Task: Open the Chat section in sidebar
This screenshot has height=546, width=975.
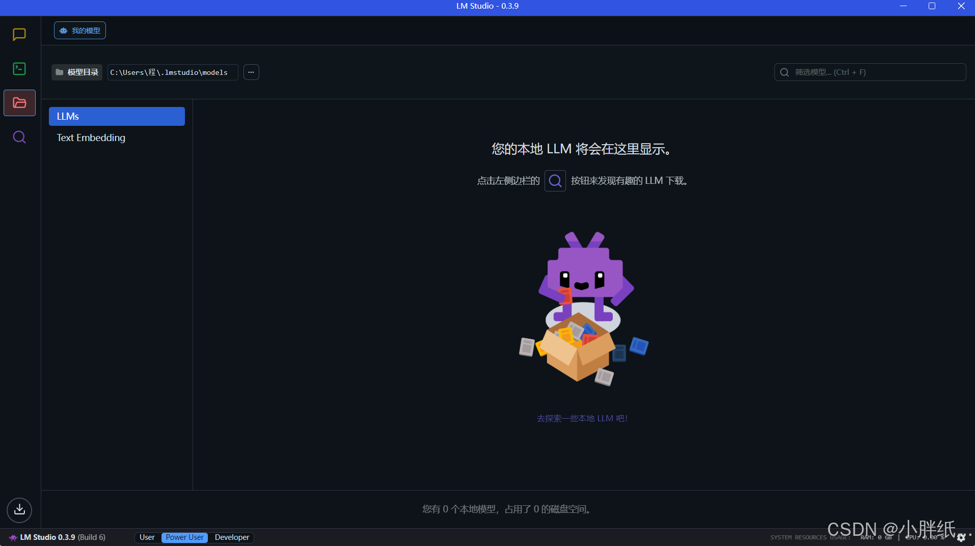Action: click(x=19, y=35)
